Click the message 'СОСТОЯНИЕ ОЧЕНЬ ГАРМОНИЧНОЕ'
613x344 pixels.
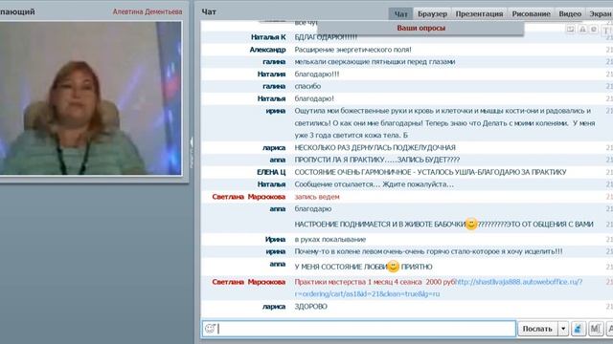(430, 172)
